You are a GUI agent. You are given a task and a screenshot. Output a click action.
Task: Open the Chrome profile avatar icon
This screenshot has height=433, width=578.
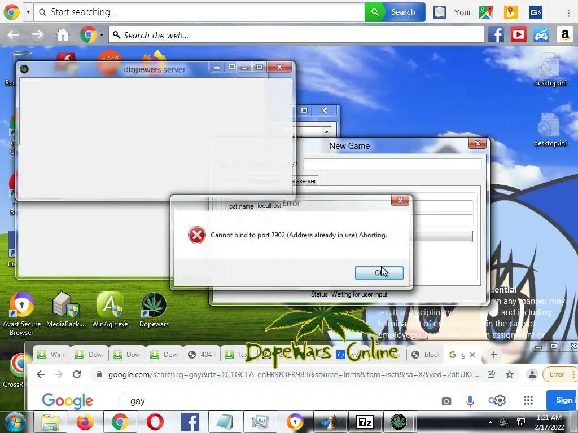(x=532, y=374)
